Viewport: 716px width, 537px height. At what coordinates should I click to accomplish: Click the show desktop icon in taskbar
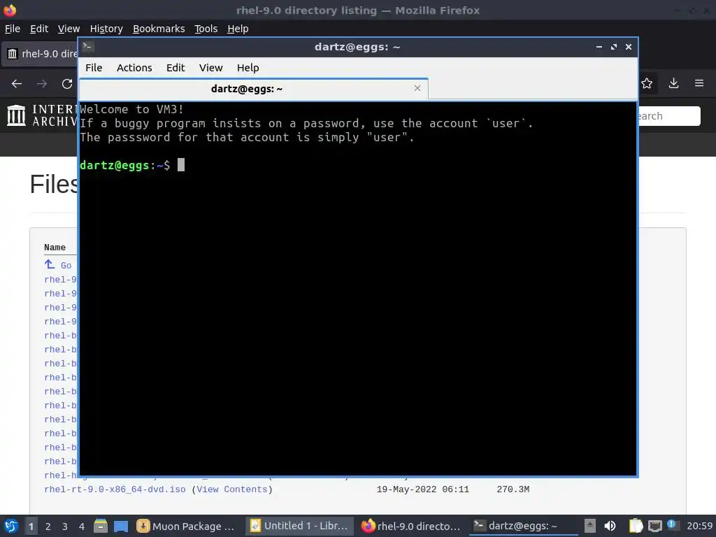coord(121,526)
